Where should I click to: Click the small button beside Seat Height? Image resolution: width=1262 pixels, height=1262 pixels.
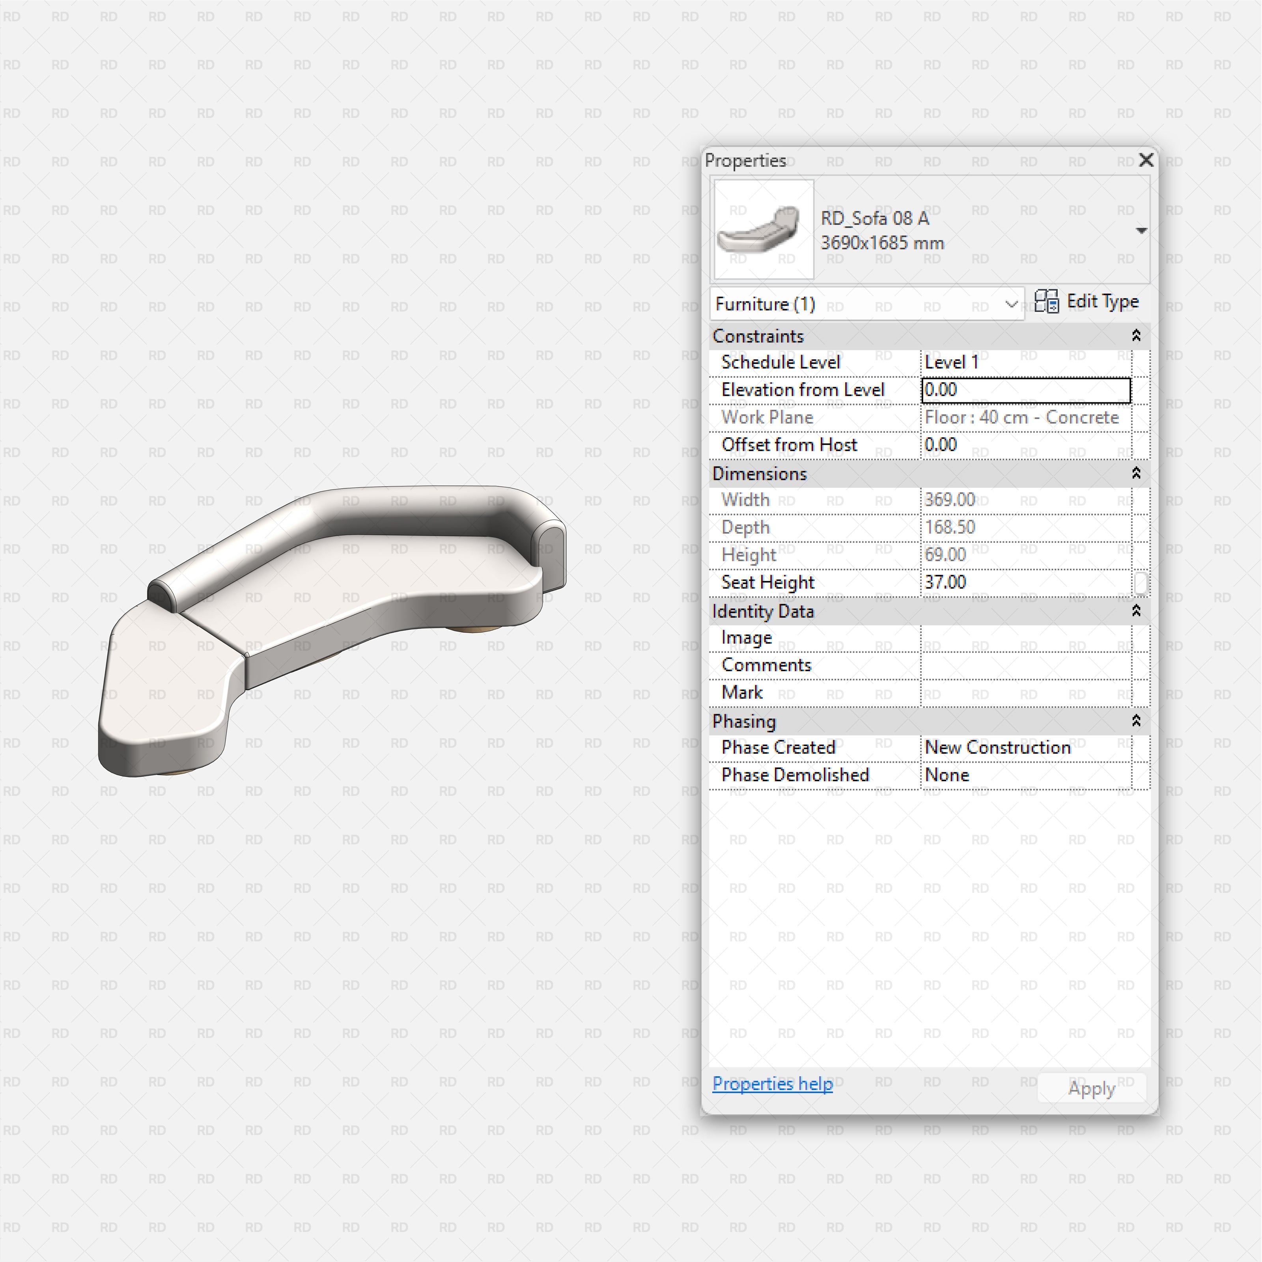pyautogui.click(x=1141, y=582)
